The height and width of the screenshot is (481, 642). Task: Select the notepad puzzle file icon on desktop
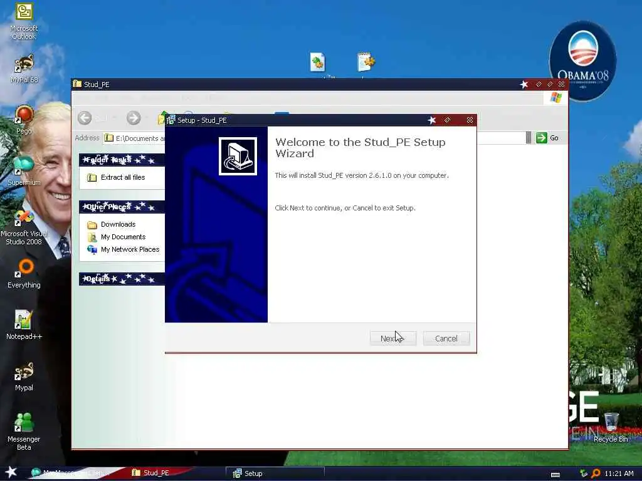366,62
